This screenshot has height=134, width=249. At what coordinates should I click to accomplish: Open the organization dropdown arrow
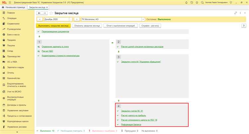coord(143,19)
